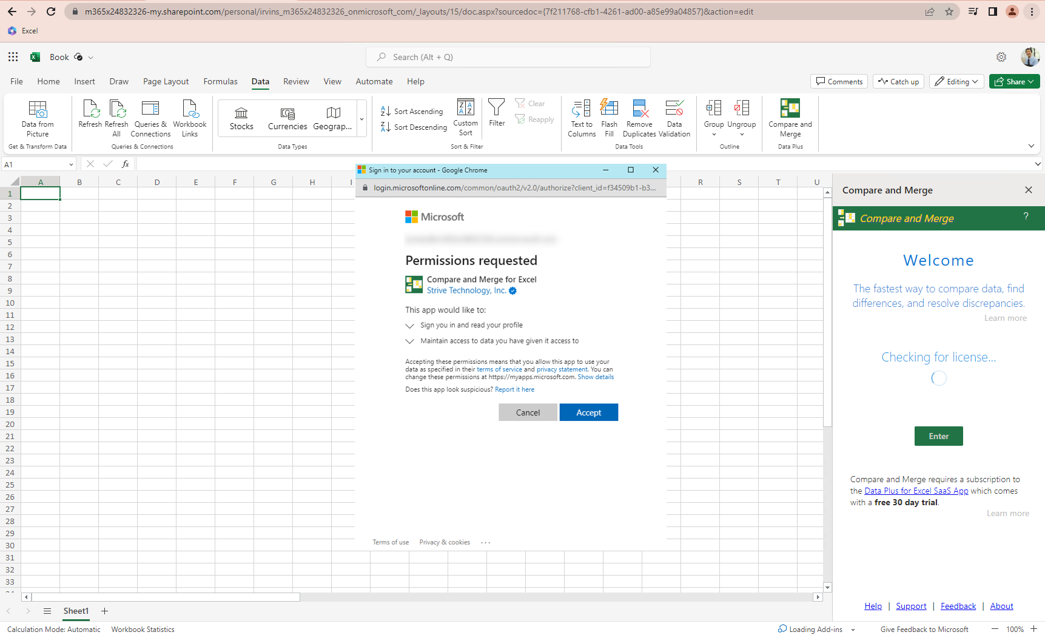Select the Text to Columns tool

[581, 109]
